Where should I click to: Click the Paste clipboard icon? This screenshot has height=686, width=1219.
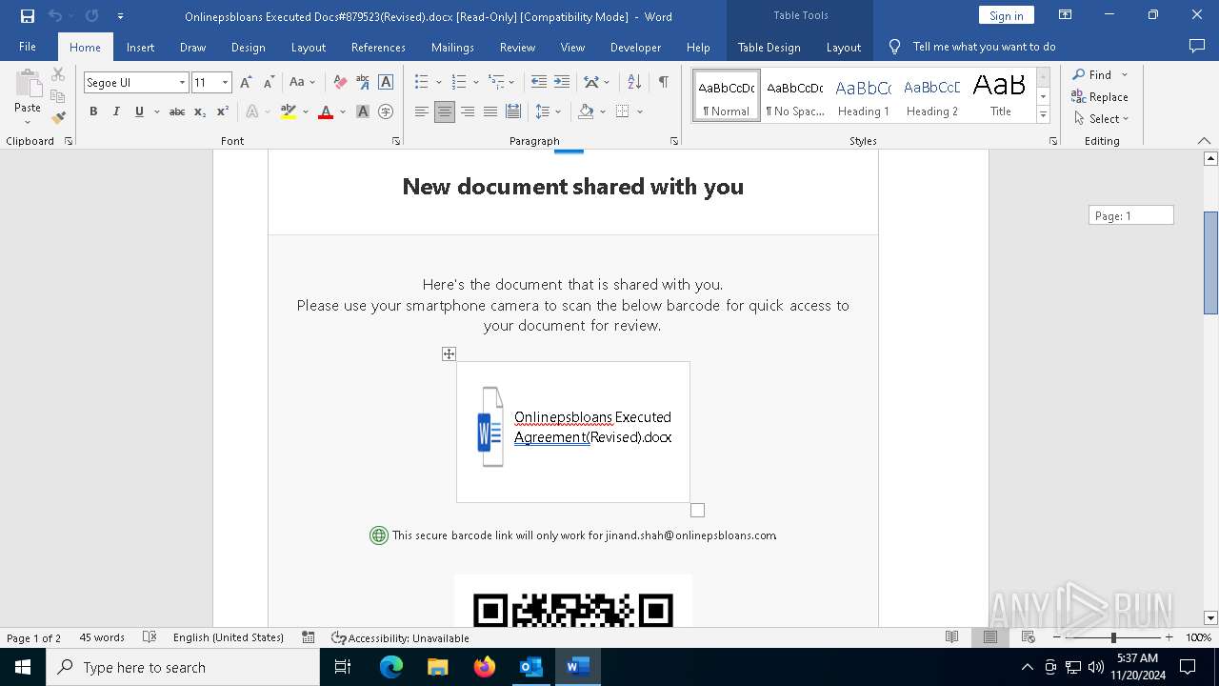pos(28,84)
